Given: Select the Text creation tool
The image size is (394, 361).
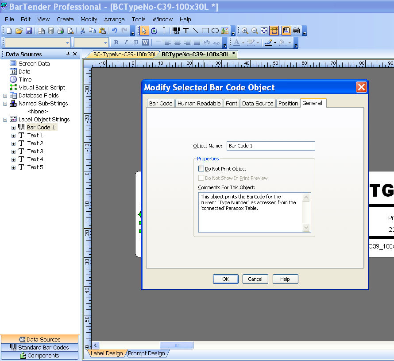Looking at the screenshot, I should (186, 31).
